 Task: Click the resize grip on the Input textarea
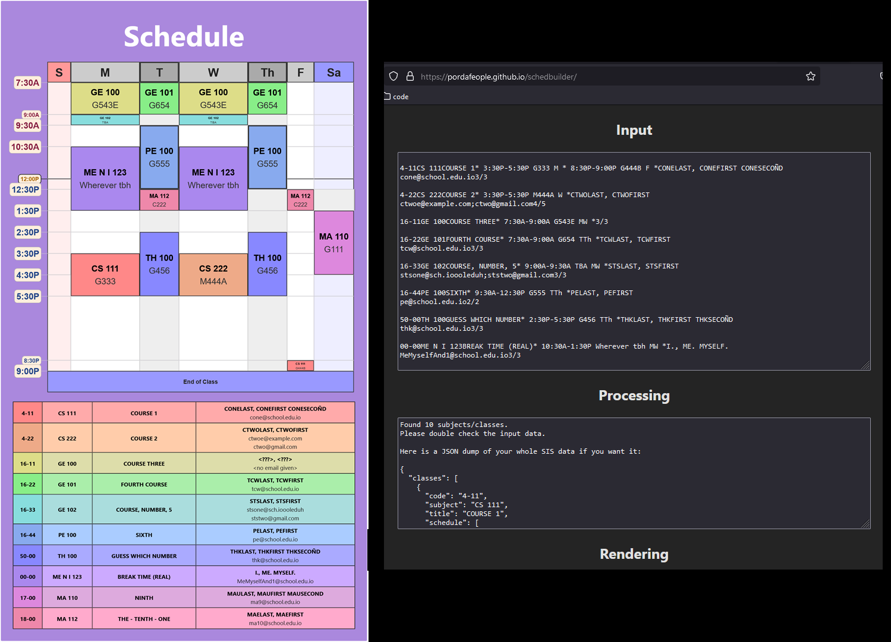(866, 366)
